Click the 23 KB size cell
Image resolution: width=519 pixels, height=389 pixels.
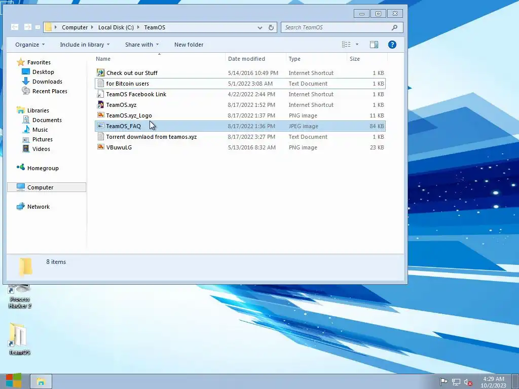tap(377, 147)
